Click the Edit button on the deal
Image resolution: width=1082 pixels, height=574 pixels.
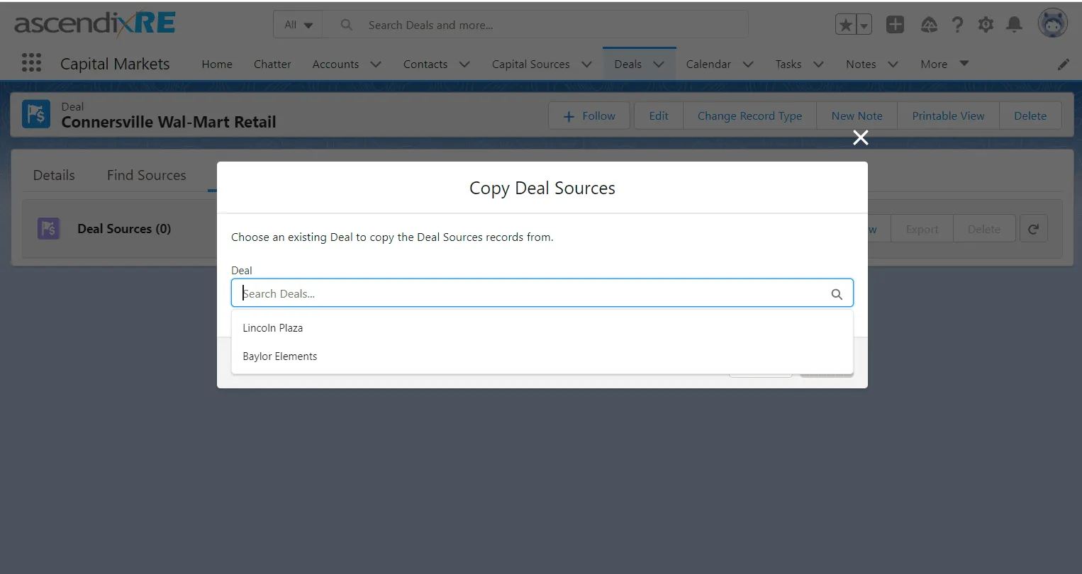pyautogui.click(x=659, y=116)
